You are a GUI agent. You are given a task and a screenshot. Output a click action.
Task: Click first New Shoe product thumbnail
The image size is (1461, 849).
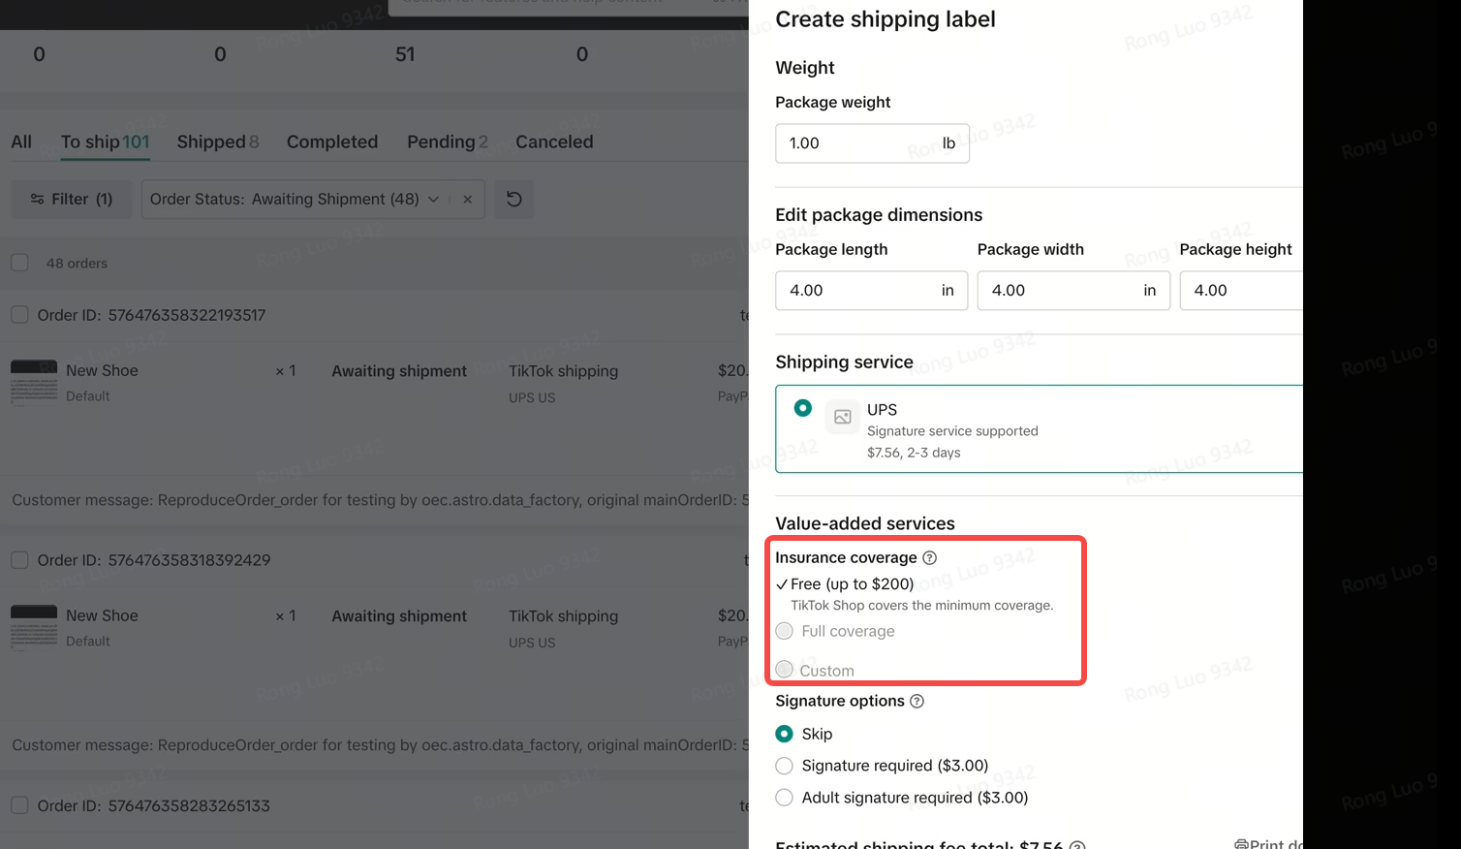point(34,382)
